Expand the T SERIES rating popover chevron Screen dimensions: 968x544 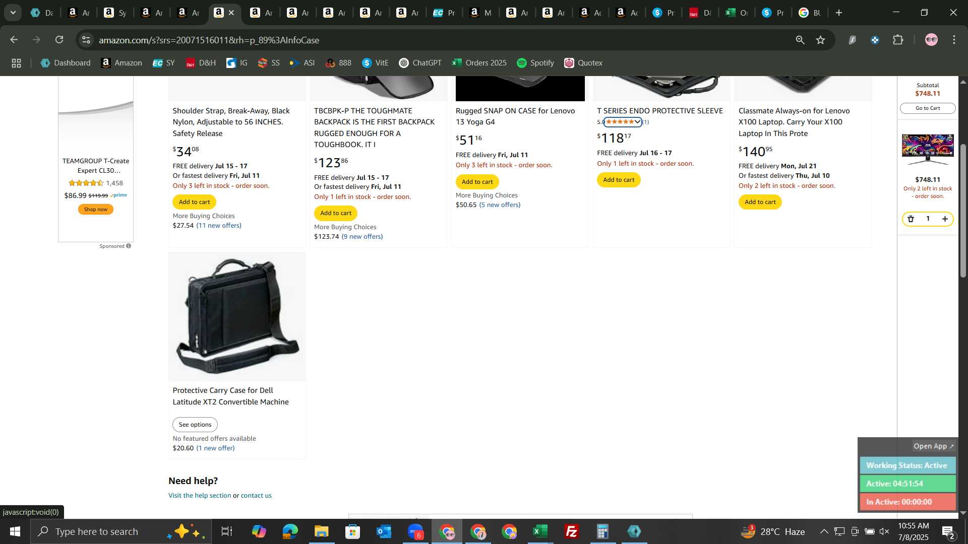pos(637,122)
